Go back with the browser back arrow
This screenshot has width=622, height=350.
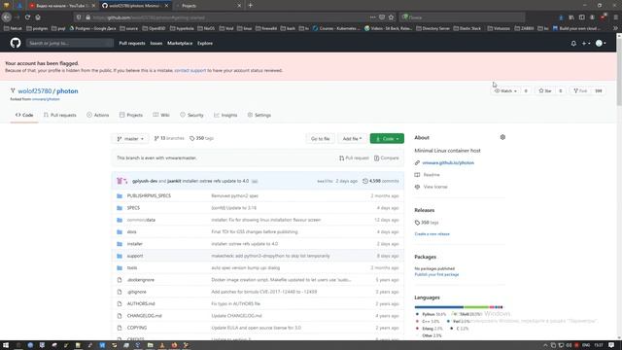point(7,17)
